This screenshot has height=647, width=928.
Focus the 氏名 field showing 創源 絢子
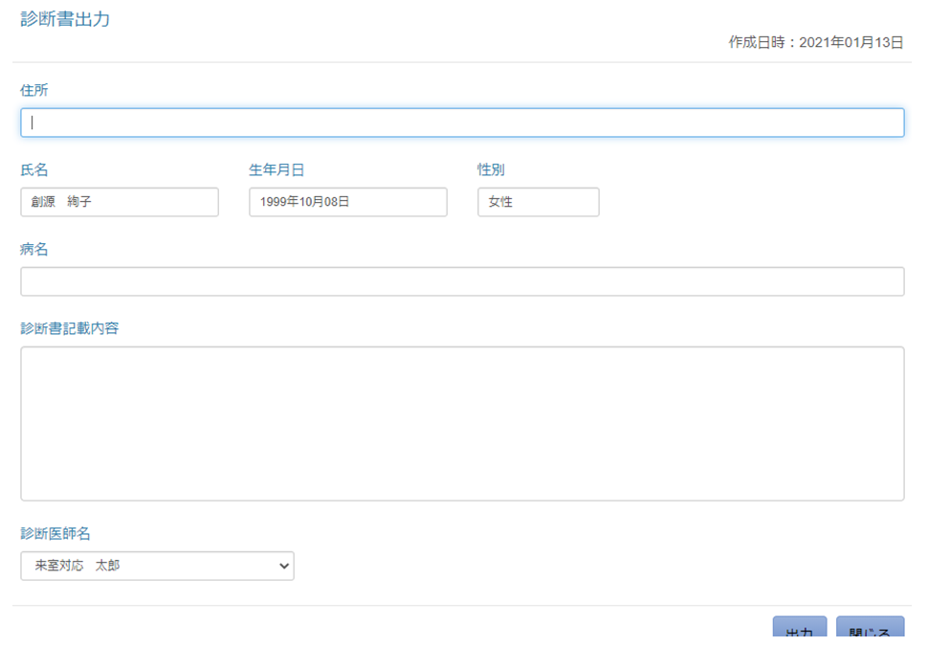(120, 202)
